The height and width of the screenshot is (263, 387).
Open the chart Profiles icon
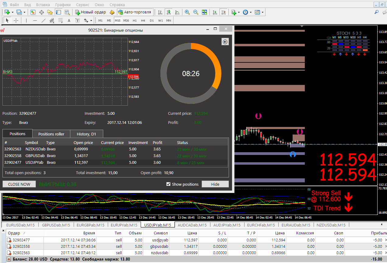point(19,12)
